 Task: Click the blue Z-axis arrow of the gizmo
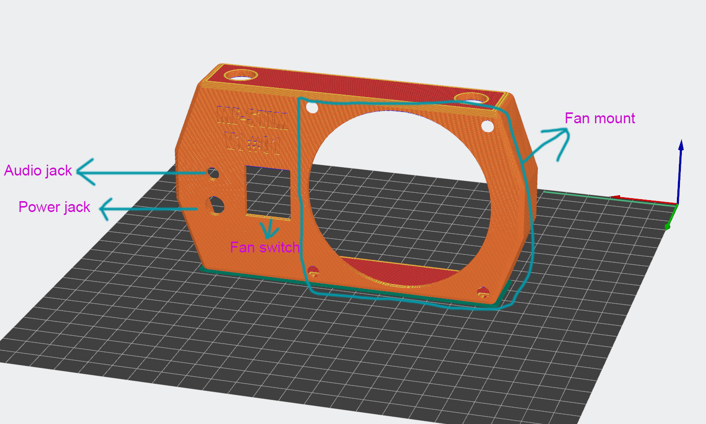click(x=680, y=171)
